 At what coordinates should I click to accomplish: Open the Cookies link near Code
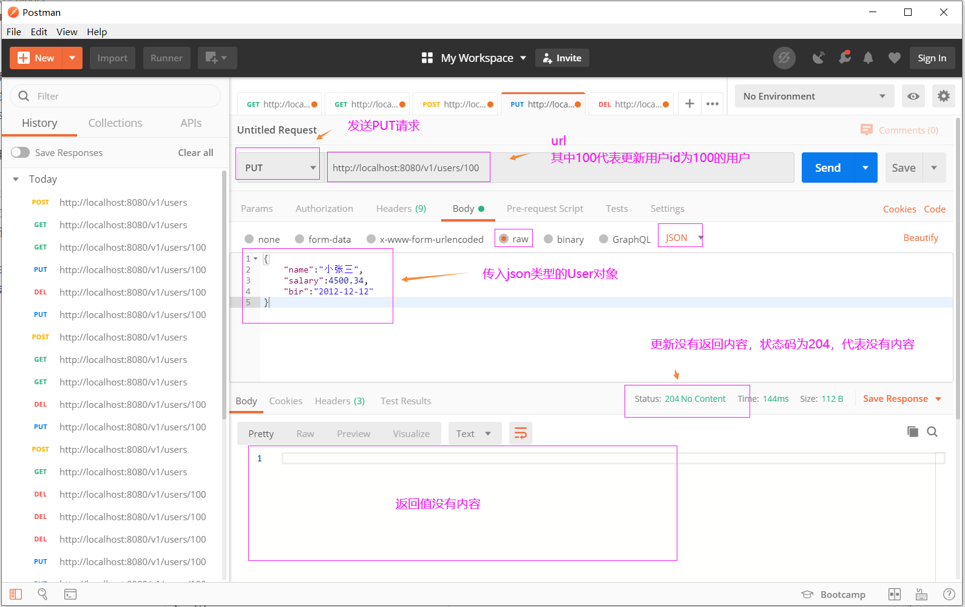[899, 209]
